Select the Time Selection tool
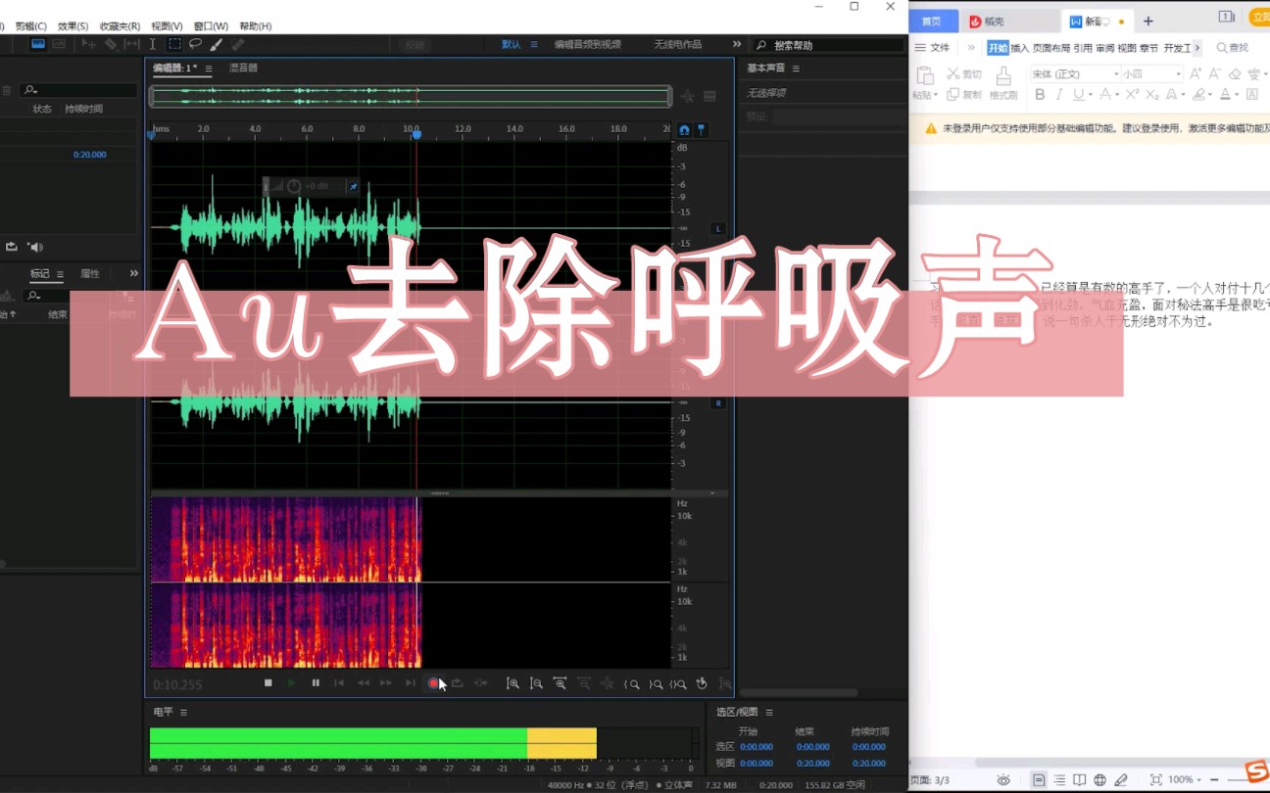This screenshot has height=793, width=1270. 153,43
